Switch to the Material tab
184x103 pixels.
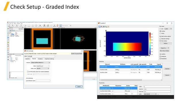34,59
